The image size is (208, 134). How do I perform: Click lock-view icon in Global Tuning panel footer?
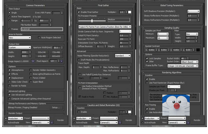(188, 122)
